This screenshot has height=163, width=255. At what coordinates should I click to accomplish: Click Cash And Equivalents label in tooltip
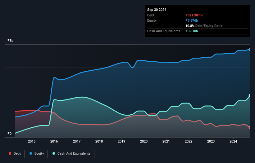coord(164,31)
